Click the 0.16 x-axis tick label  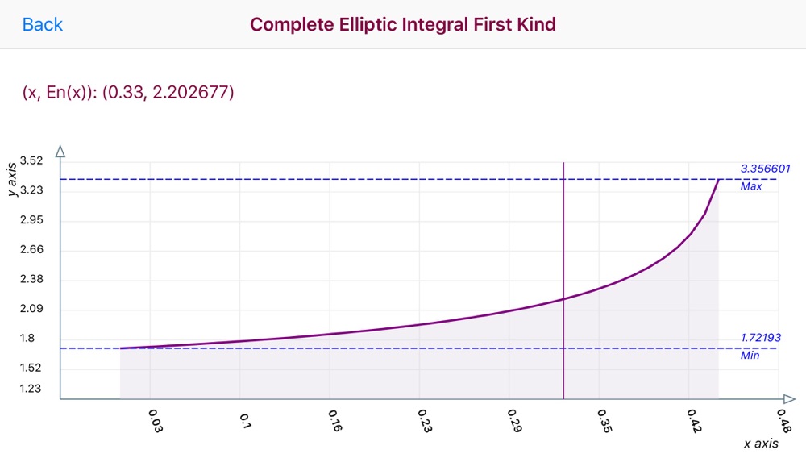tap(334, 423)
